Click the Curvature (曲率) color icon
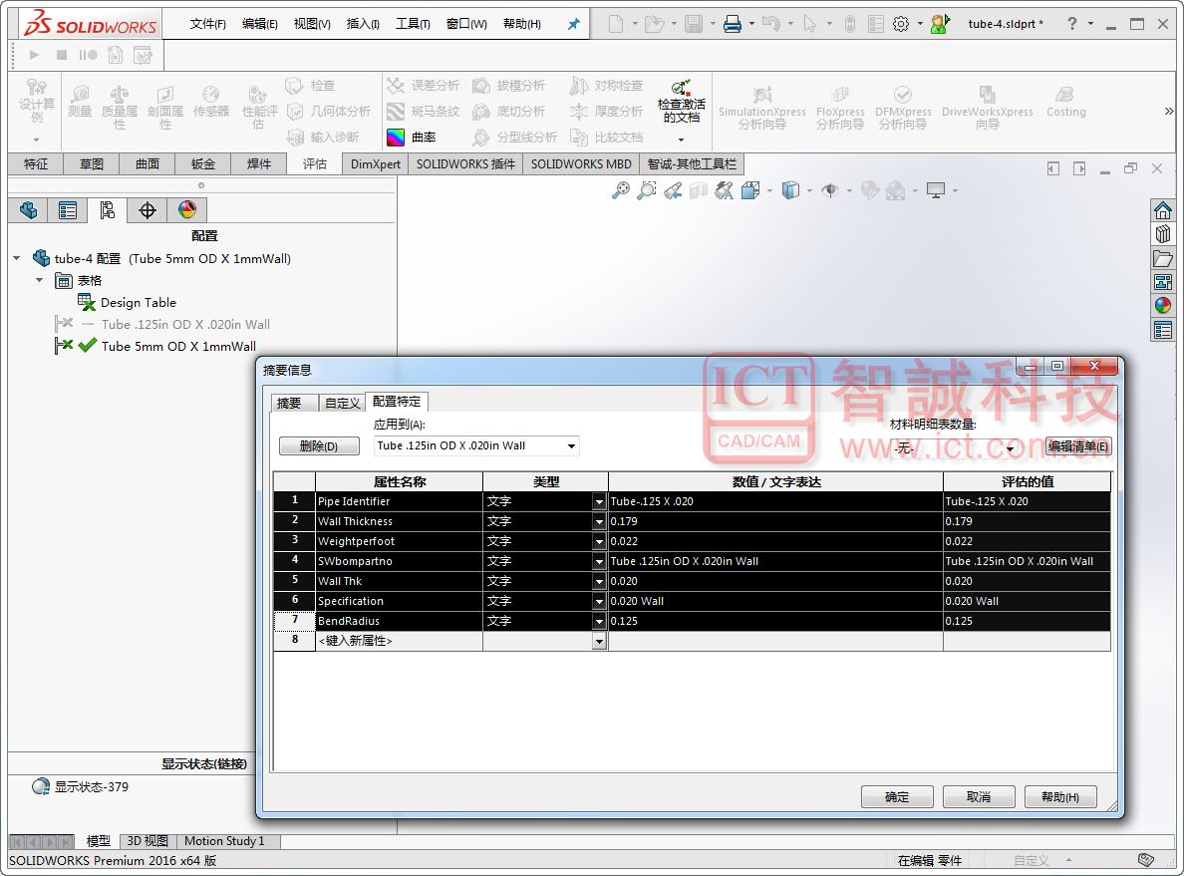The width and height of the screenshot is (1184, 876). [x=396, y=138]
